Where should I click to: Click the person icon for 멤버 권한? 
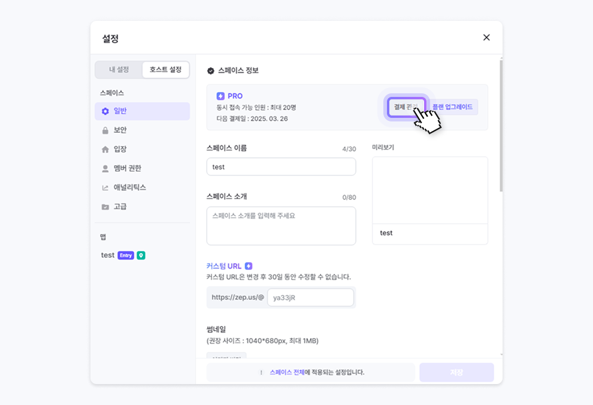pos(105,169)
